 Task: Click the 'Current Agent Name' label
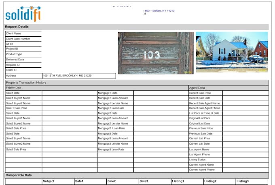click(201, 165)
